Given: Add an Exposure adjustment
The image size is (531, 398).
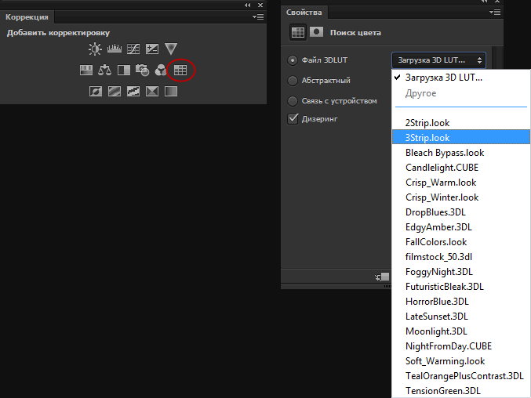Looking at the screenshot, I should click(x=152, y=49).
